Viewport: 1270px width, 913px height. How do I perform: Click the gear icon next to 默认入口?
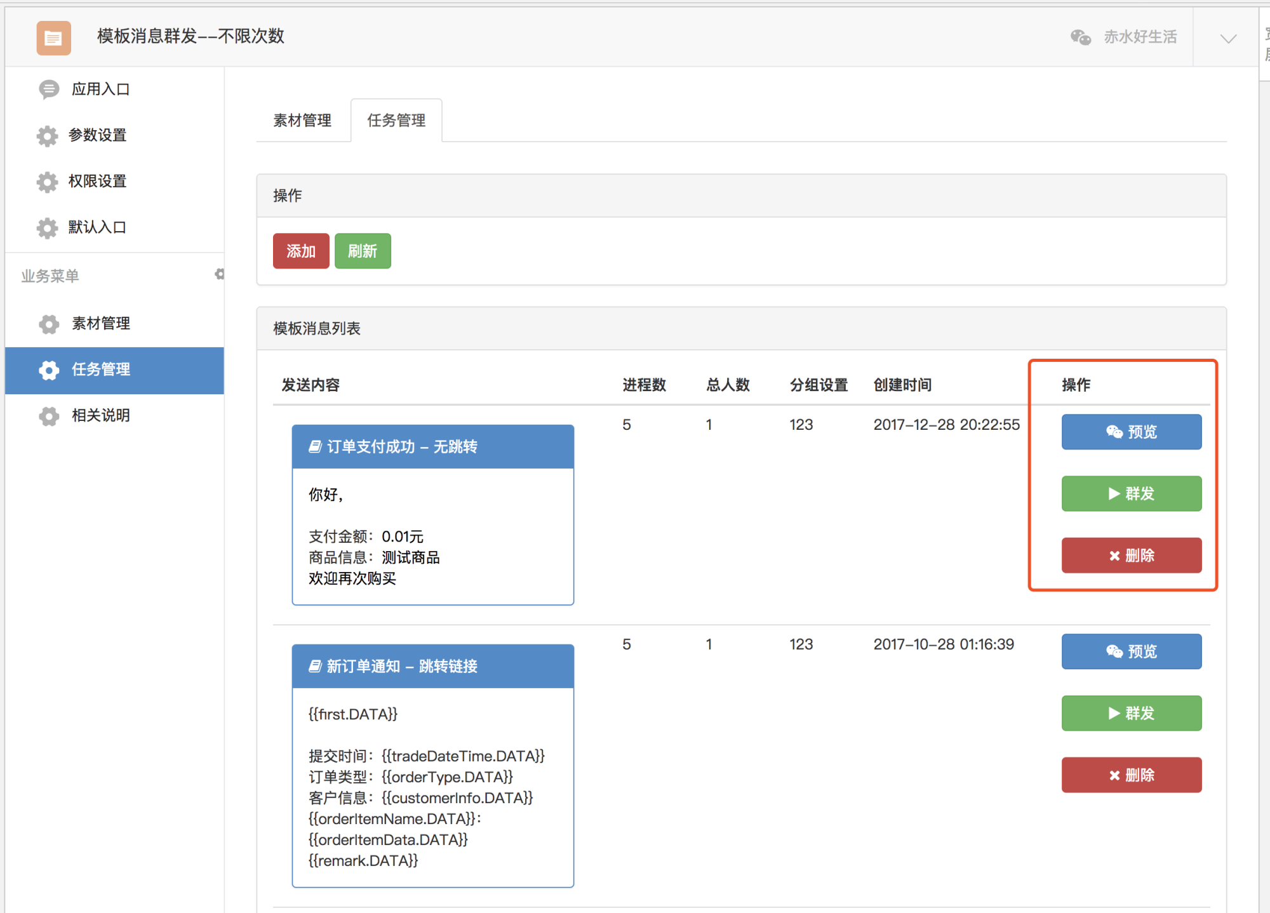(x=47, y=228)
